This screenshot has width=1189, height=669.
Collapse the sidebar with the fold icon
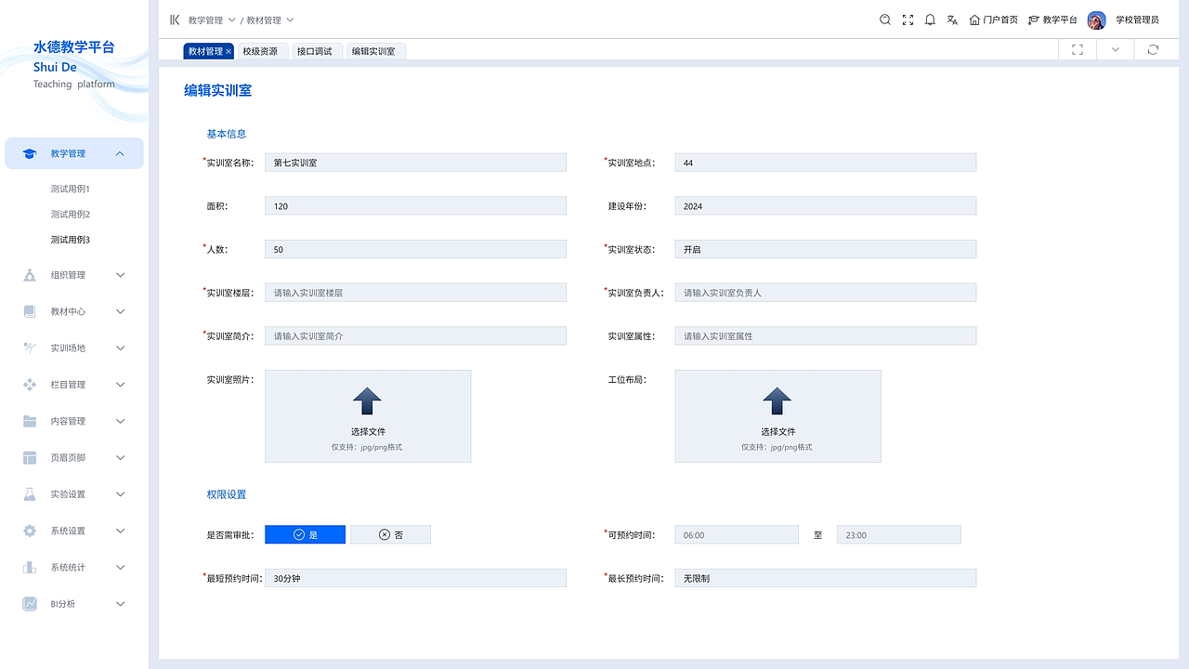[x=175, y=20]
